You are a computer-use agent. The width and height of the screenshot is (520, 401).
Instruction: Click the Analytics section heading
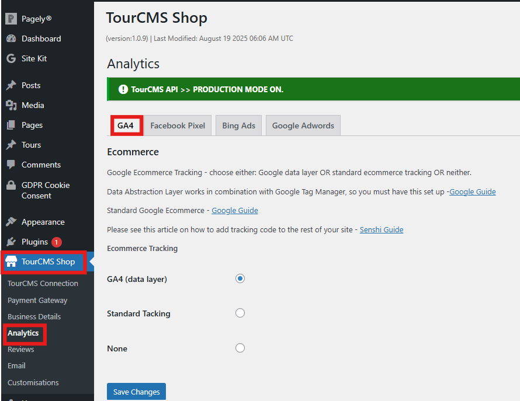pos(133,64)
